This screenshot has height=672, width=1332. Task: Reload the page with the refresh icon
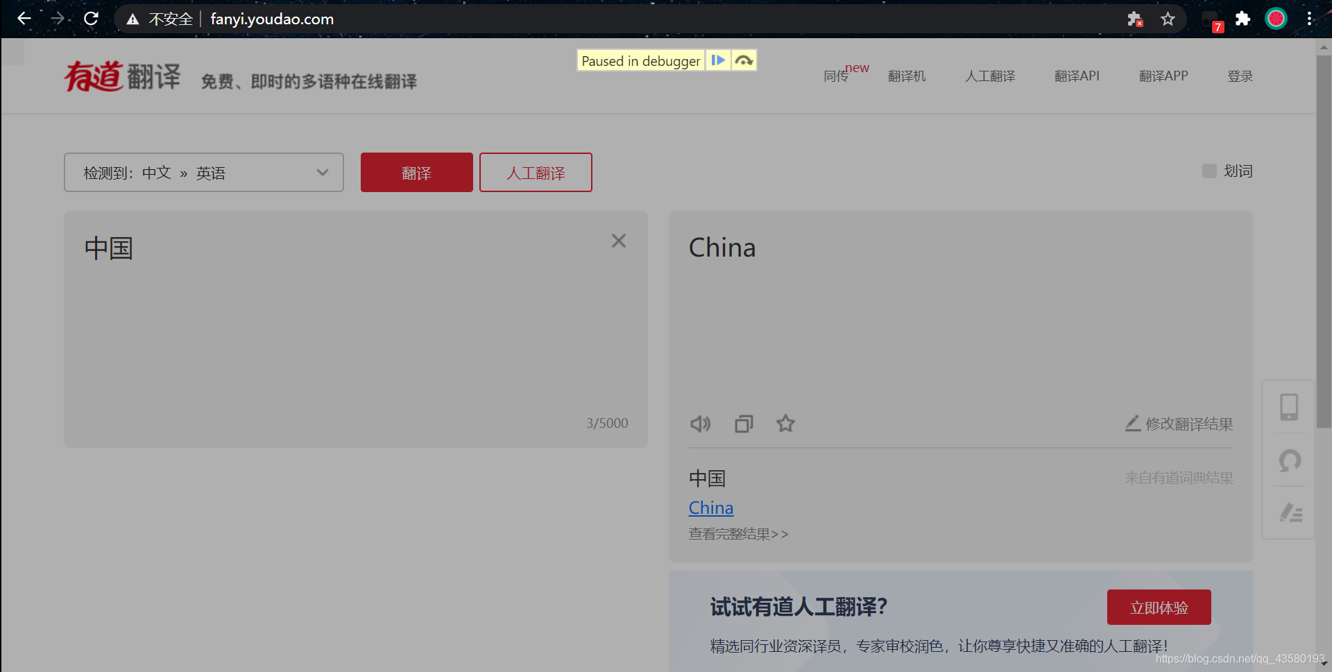coord(91,19)
